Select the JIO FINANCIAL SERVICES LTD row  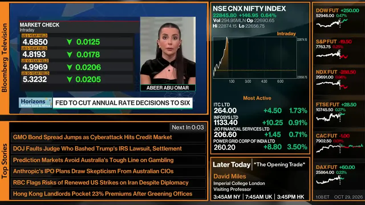260,133
